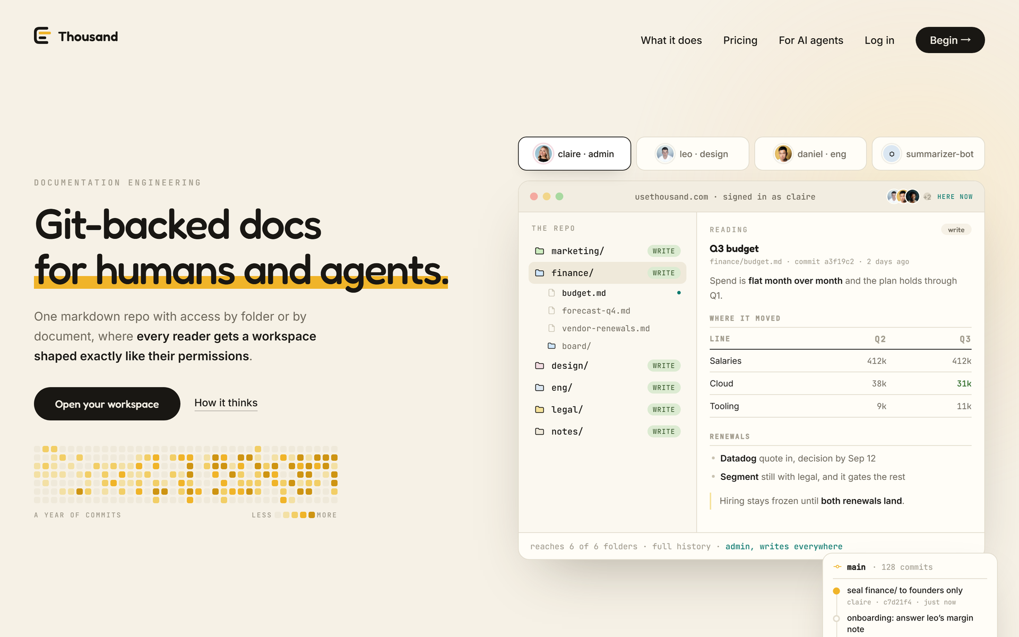This screenshot has width=1019, height=637.
Task: Click the WRITE badge on notes/
Action: [663, 432]
